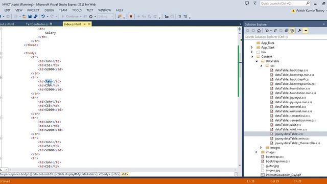Click the <div.col-md-5> breadcrumb

pyautogui.click(x=43, y=174)
